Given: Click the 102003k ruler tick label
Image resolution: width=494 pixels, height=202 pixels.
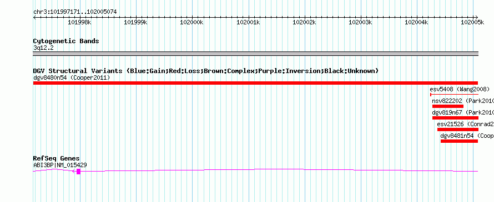Looking at the screenshot, I should [x=360, y=22].
